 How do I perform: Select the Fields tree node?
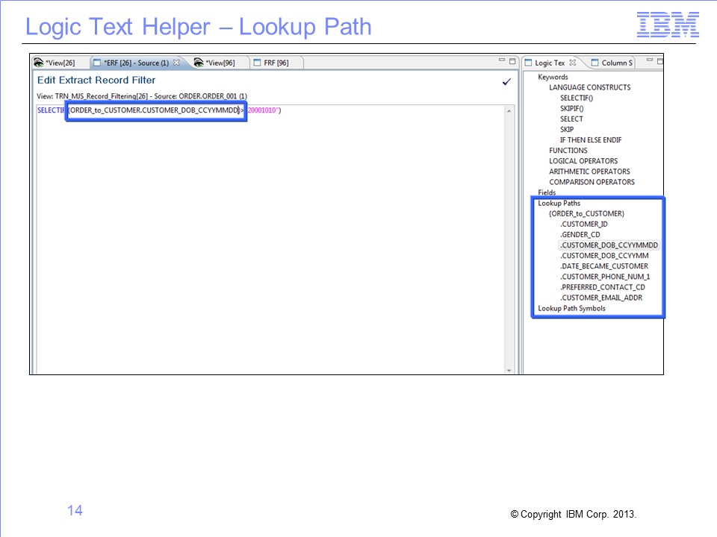coord(547,192)
